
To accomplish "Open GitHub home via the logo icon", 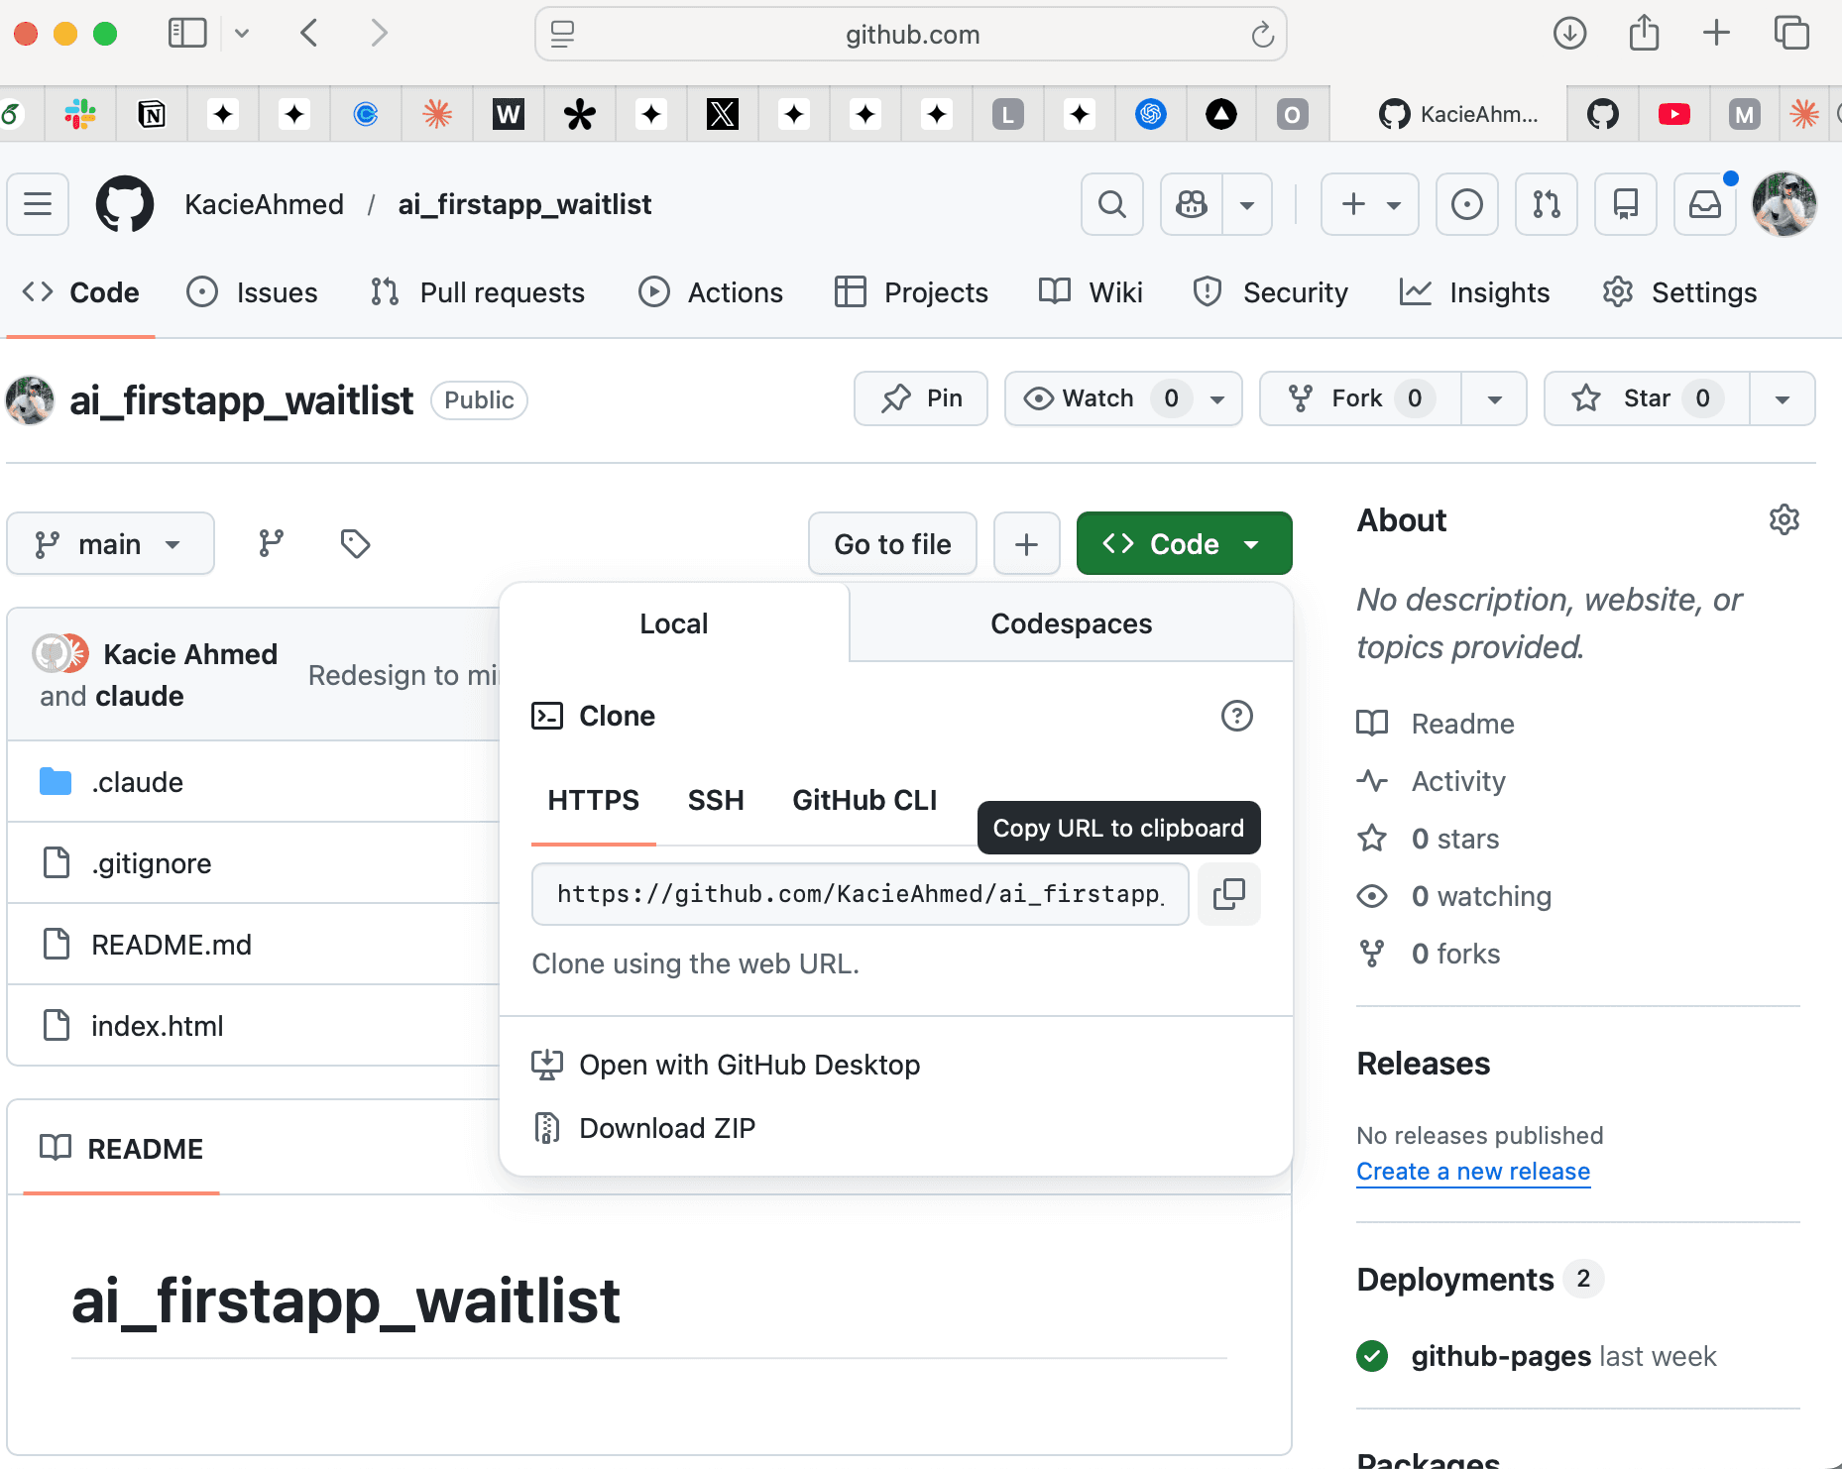I will pyautogui.click(x=124, y=204).
